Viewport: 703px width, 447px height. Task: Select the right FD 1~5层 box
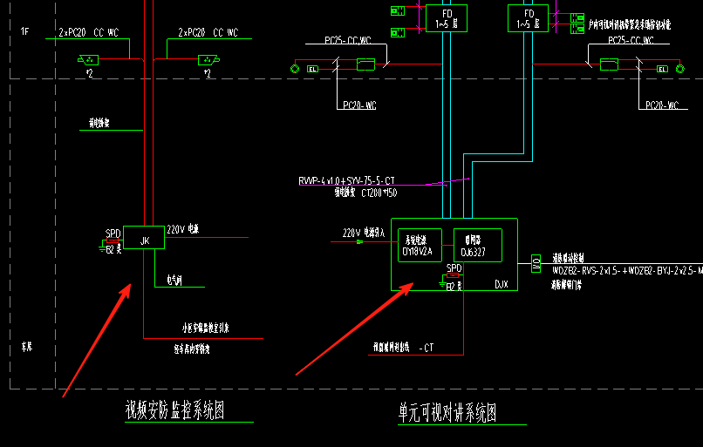click(x=529, y=18)
